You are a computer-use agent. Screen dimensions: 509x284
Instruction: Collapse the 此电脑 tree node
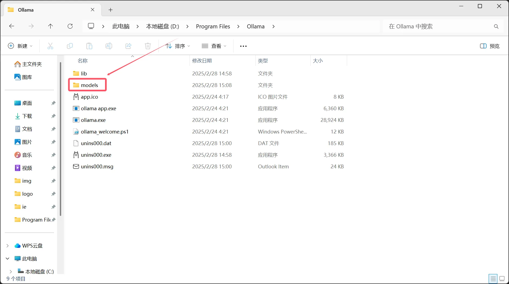[x=8, y=259]
